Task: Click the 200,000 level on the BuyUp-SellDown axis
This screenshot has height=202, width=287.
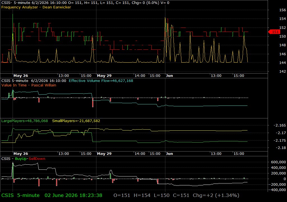Action: pos(278,173)
